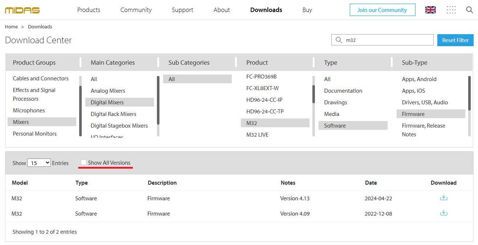Select Microphones product group

[x=29, y=110]
